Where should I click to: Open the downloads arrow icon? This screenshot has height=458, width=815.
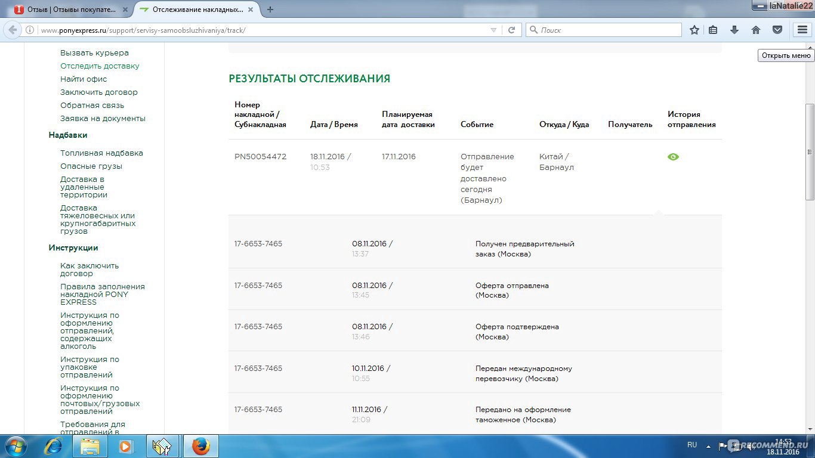point(734,30)
